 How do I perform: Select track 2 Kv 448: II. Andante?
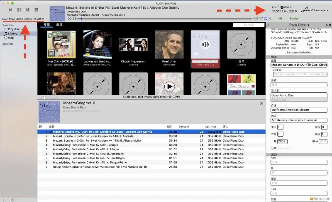151,136
